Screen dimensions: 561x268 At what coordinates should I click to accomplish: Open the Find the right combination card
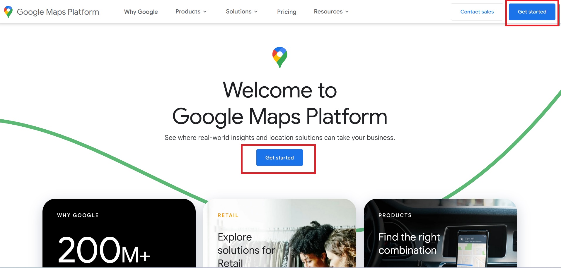440,233
